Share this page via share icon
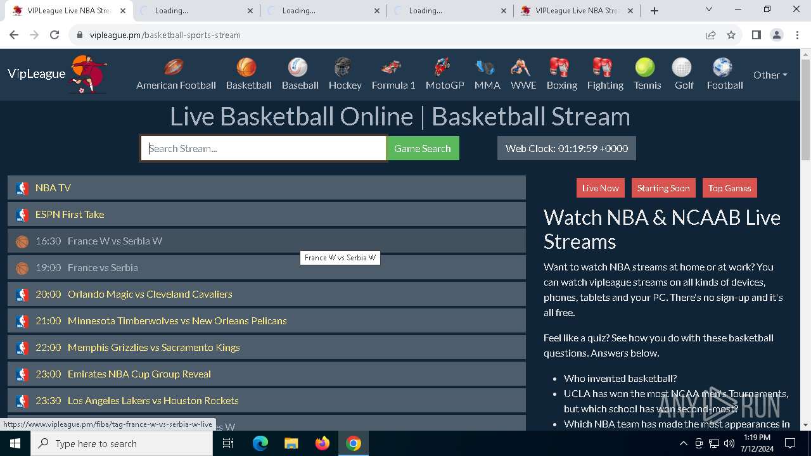 coord(711,35)
